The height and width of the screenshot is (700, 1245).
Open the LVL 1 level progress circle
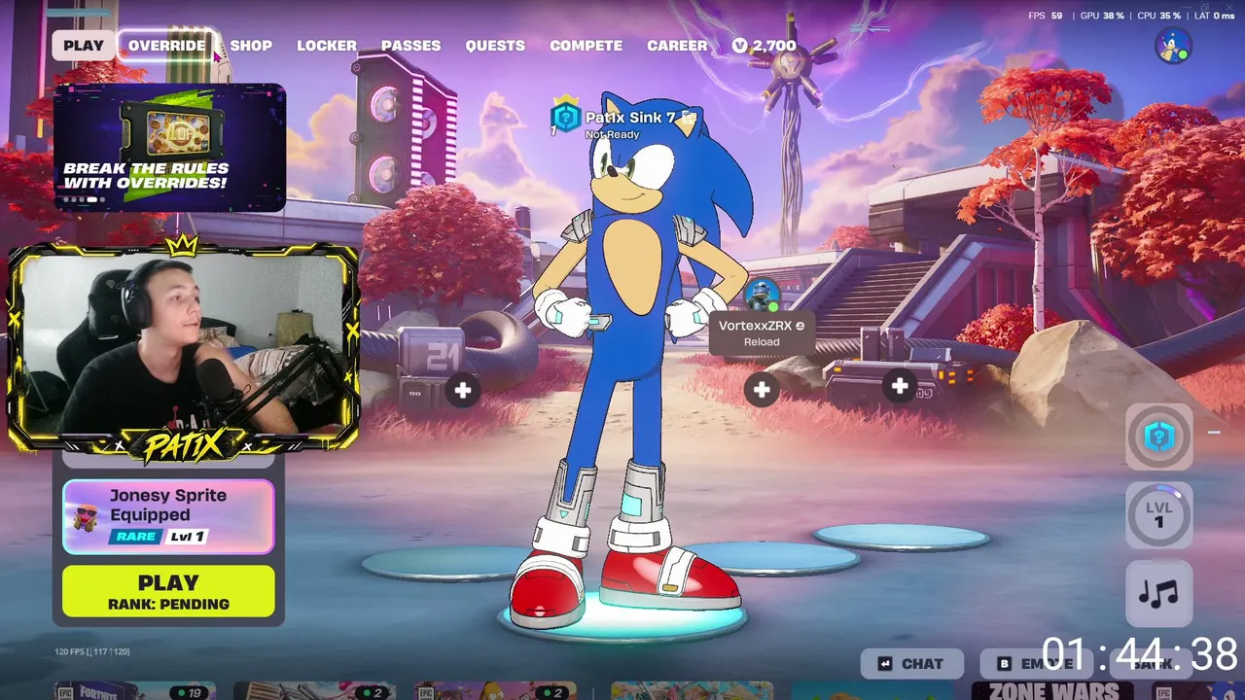pyautogui.click(x=1158, y=514)
